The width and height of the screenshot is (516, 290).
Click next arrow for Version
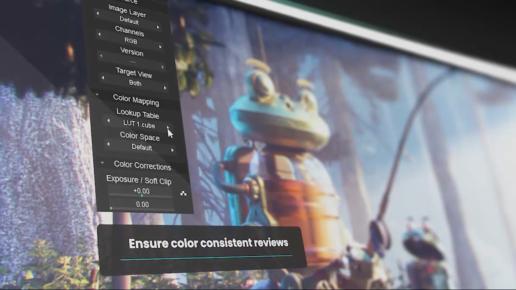pyautogui.click(x=162, y=67)
